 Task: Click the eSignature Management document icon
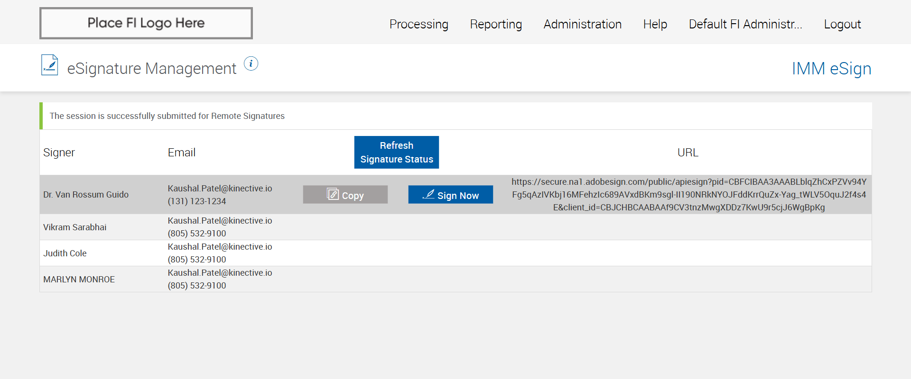50,65
